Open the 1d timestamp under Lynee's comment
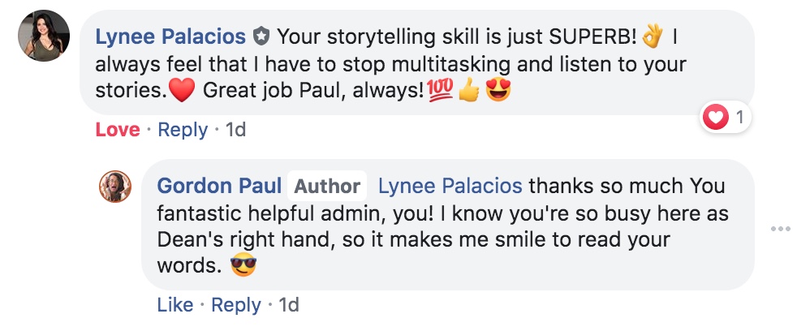The height and width of the screenshot is (331, 797). click(235, 130)
